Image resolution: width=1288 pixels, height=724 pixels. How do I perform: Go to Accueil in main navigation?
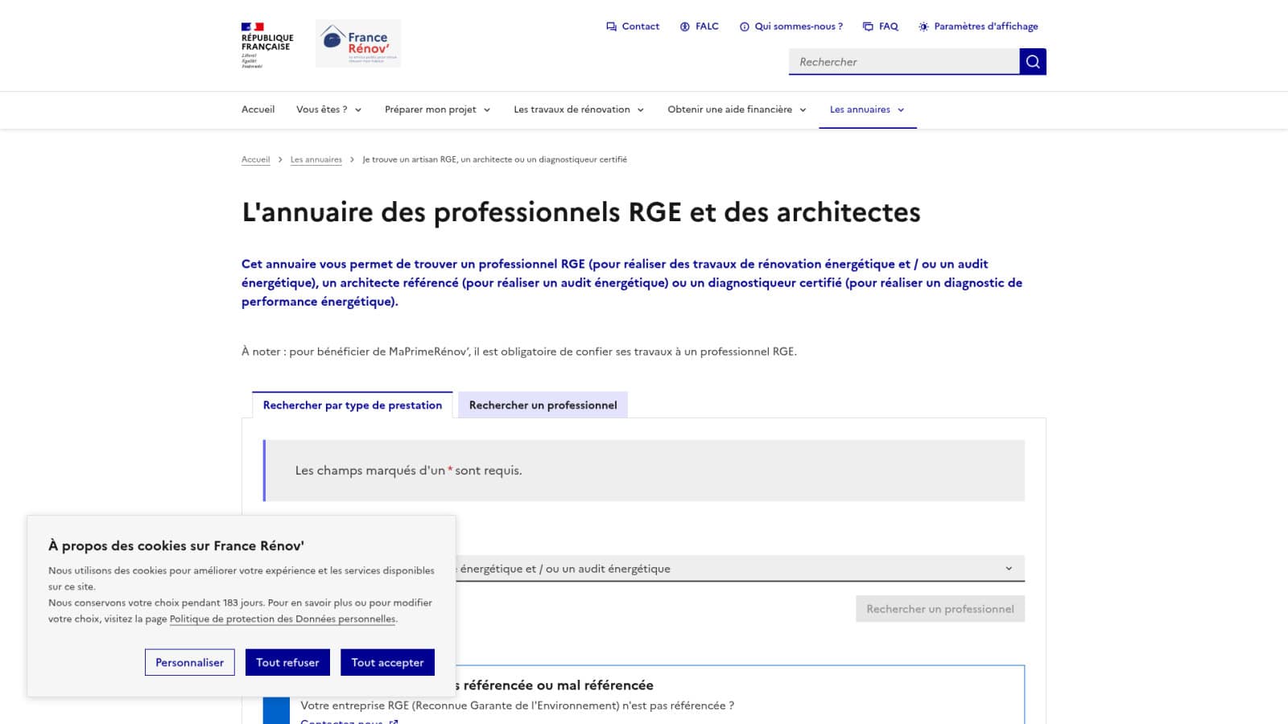[x=258, y=109]
